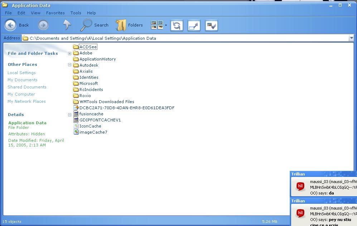
Task: Select the IconCache file
Action: click(90, 126)
